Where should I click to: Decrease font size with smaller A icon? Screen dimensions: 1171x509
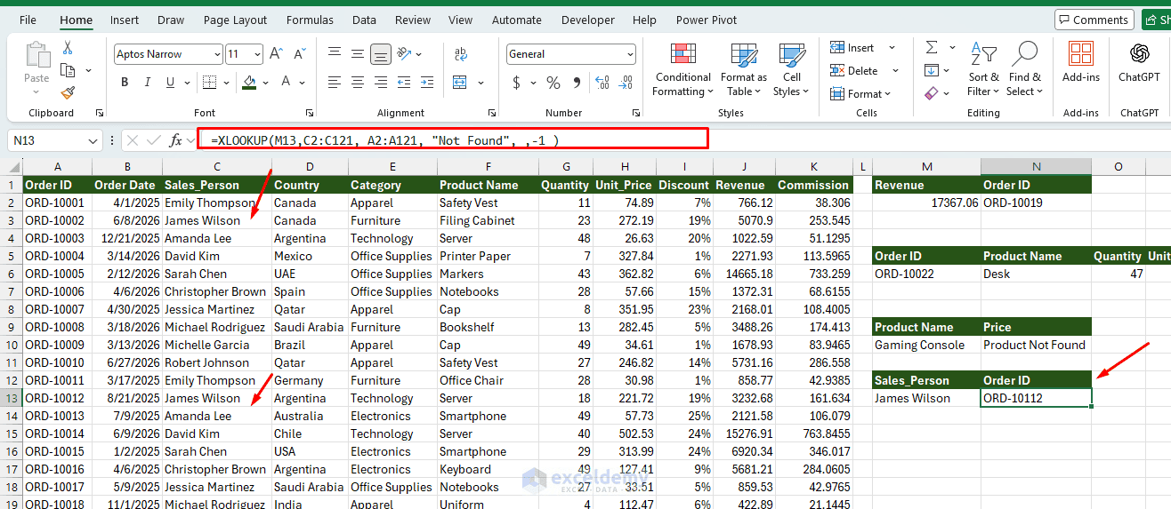coord(298,54)
